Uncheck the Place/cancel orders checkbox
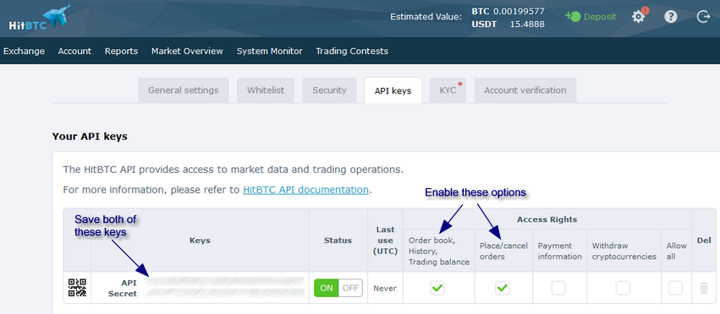The height and width of the screenshot is (314, 720). coord(503,288)
